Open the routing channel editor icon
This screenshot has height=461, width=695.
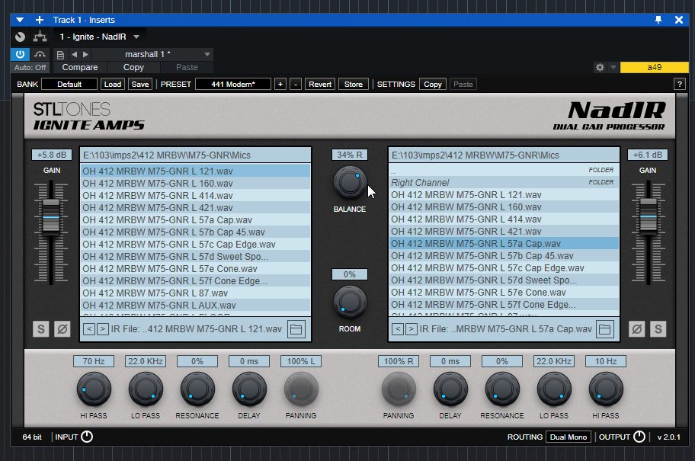coord(40,37)
